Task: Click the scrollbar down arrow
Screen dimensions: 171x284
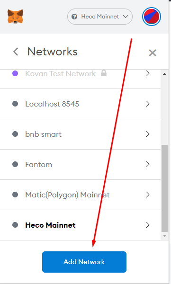Action: (164, 236)
